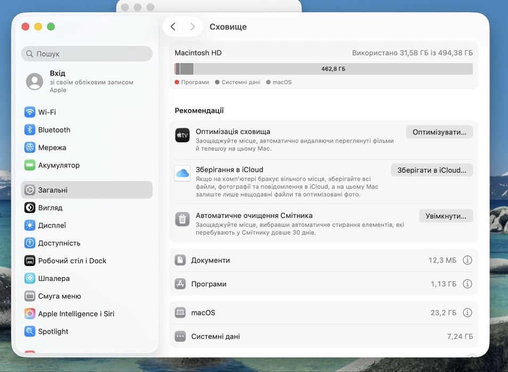Open Мережа section in sidebar
Screen dimensions: 508x372
pyautogui.click(x=87, y=148)
